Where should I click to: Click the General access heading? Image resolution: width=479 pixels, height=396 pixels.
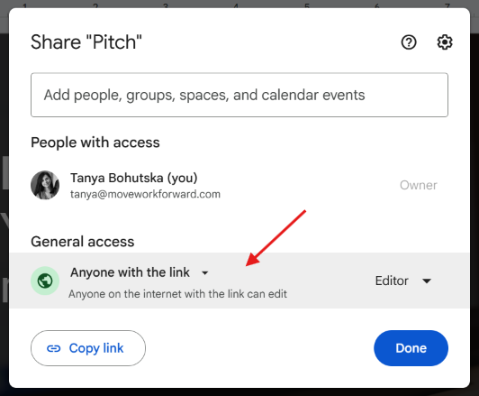[83, 242]
